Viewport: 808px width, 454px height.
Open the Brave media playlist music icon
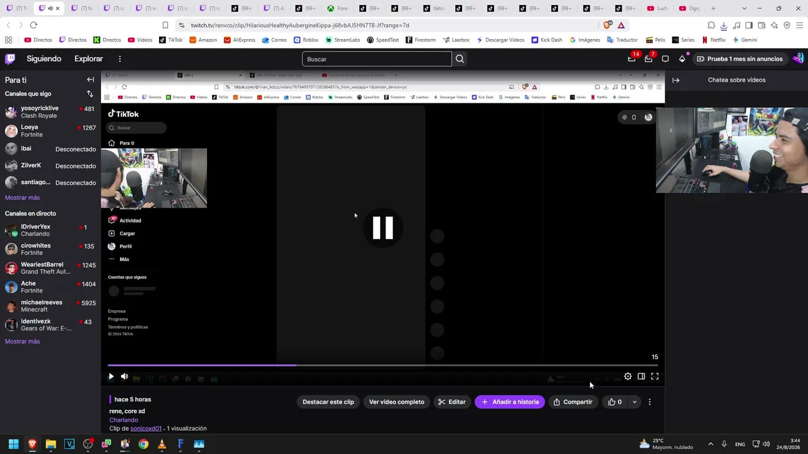click(736, 25)
